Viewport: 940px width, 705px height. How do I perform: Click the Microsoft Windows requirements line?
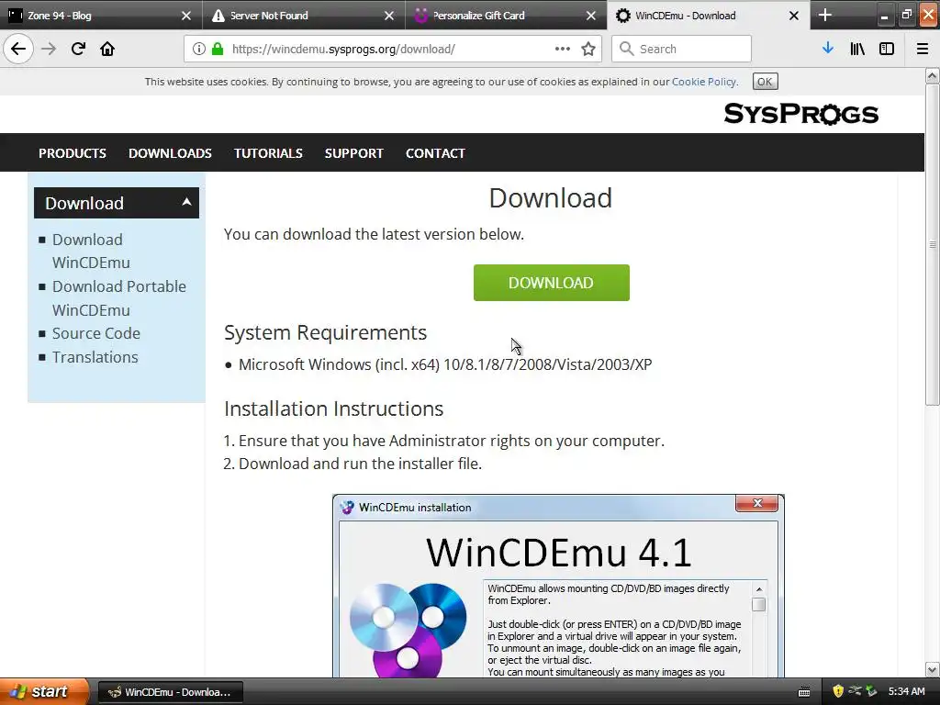[445, 364]
